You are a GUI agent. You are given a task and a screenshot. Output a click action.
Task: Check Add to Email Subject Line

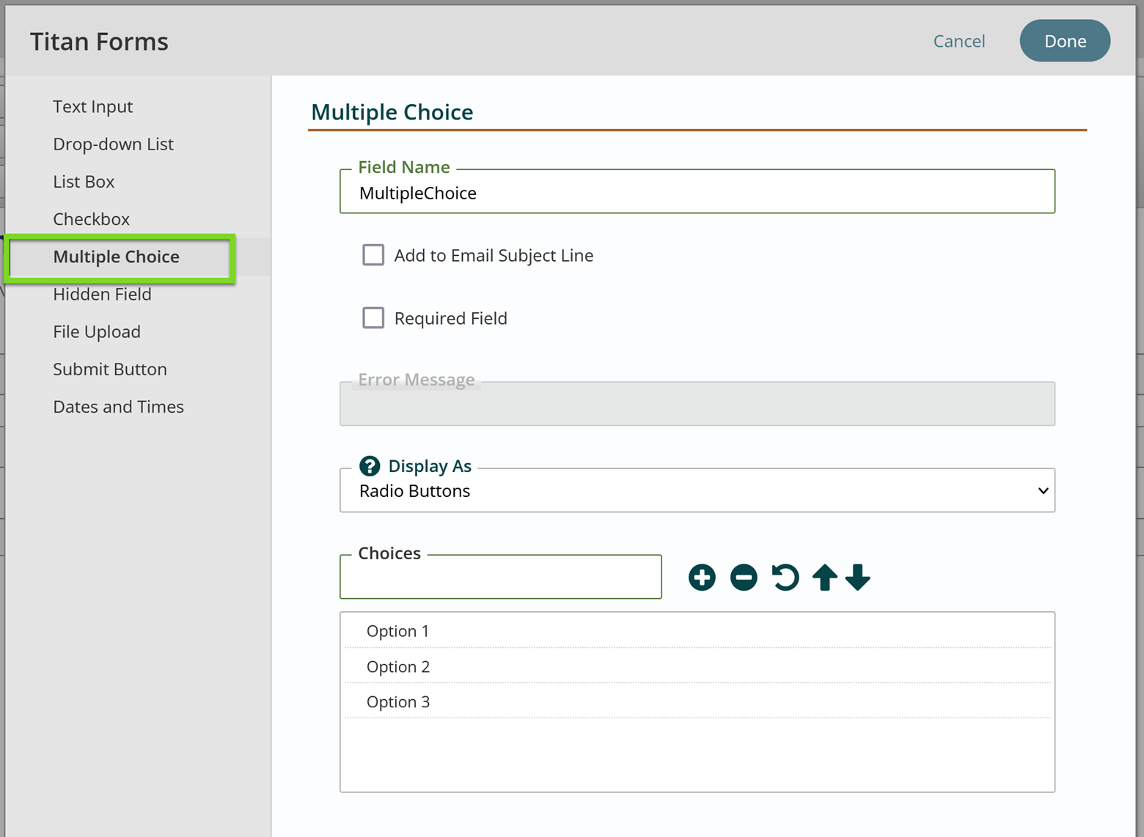(373, 255)
